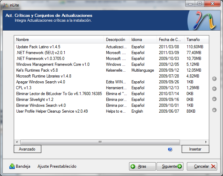
Task: Proceed with the Siguiente button
Action: click(x=170, y=166)
